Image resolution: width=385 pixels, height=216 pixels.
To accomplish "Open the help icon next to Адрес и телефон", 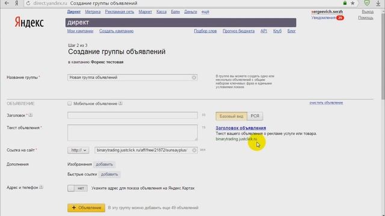I will coord(41,187).
